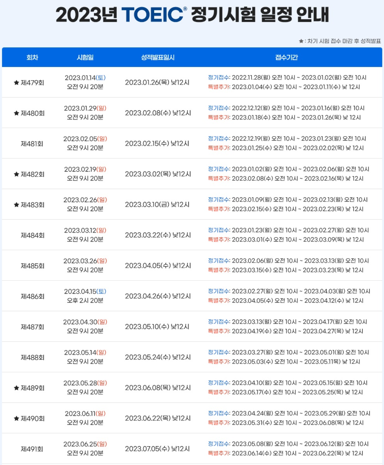Image resolution: width=384 pixels, height=465 pixels.
Task: Click test date 2023.01.29(일)
Action: point(85,108)
